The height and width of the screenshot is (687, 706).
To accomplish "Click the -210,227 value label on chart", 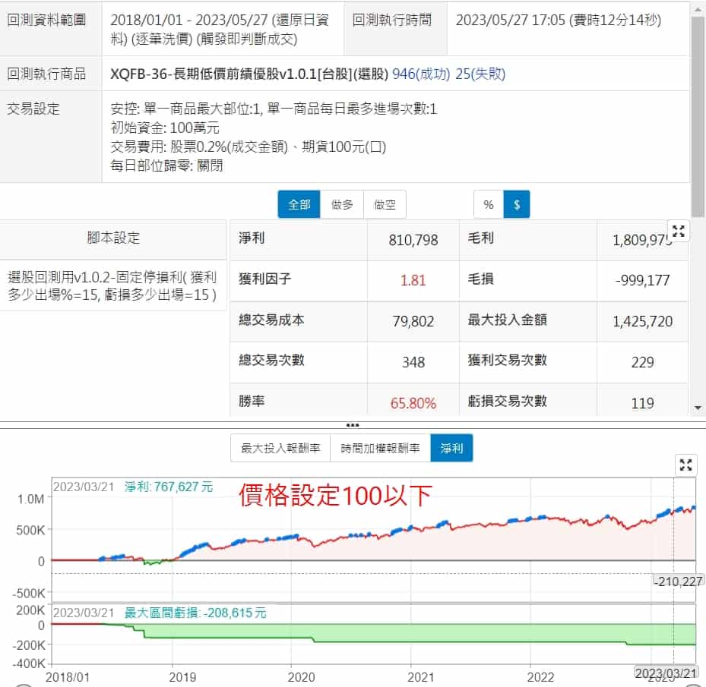I will [x=679, y=581].
